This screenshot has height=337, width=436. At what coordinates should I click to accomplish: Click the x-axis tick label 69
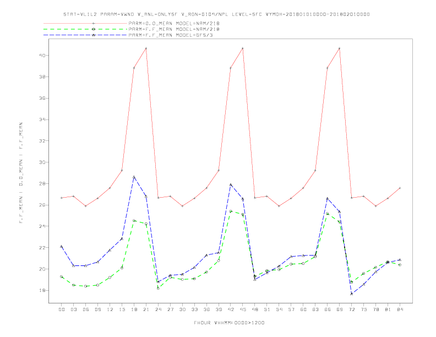[339, 309]
